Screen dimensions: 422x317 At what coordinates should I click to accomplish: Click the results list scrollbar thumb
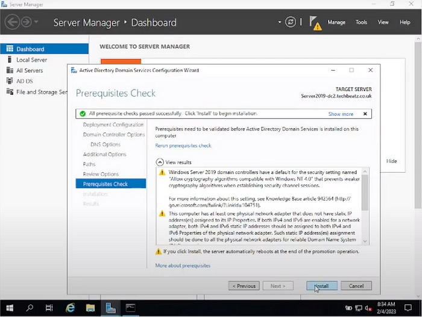(365, 193)
